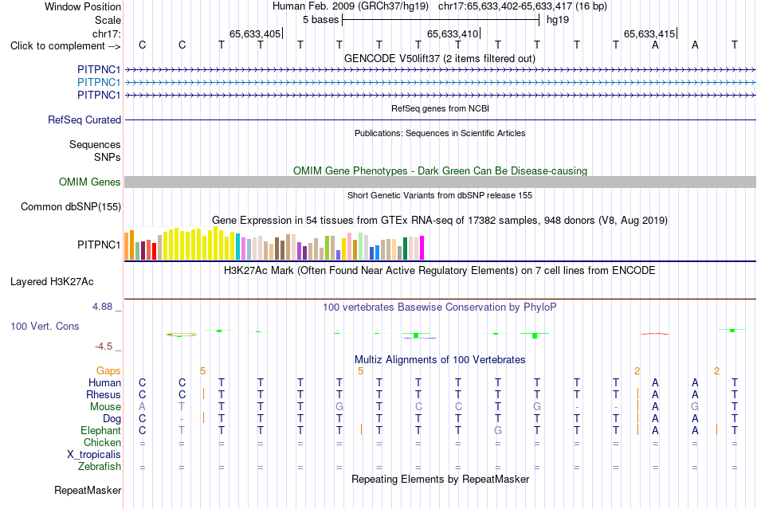757x509 pixels.
Task: Open the RefSeq Curated track label
Action: tap(84, 119)
